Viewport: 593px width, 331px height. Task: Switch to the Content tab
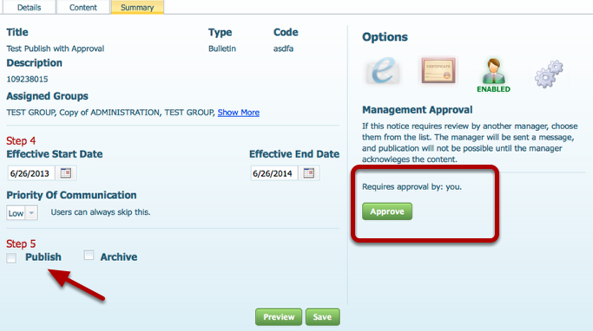point(83,8)
